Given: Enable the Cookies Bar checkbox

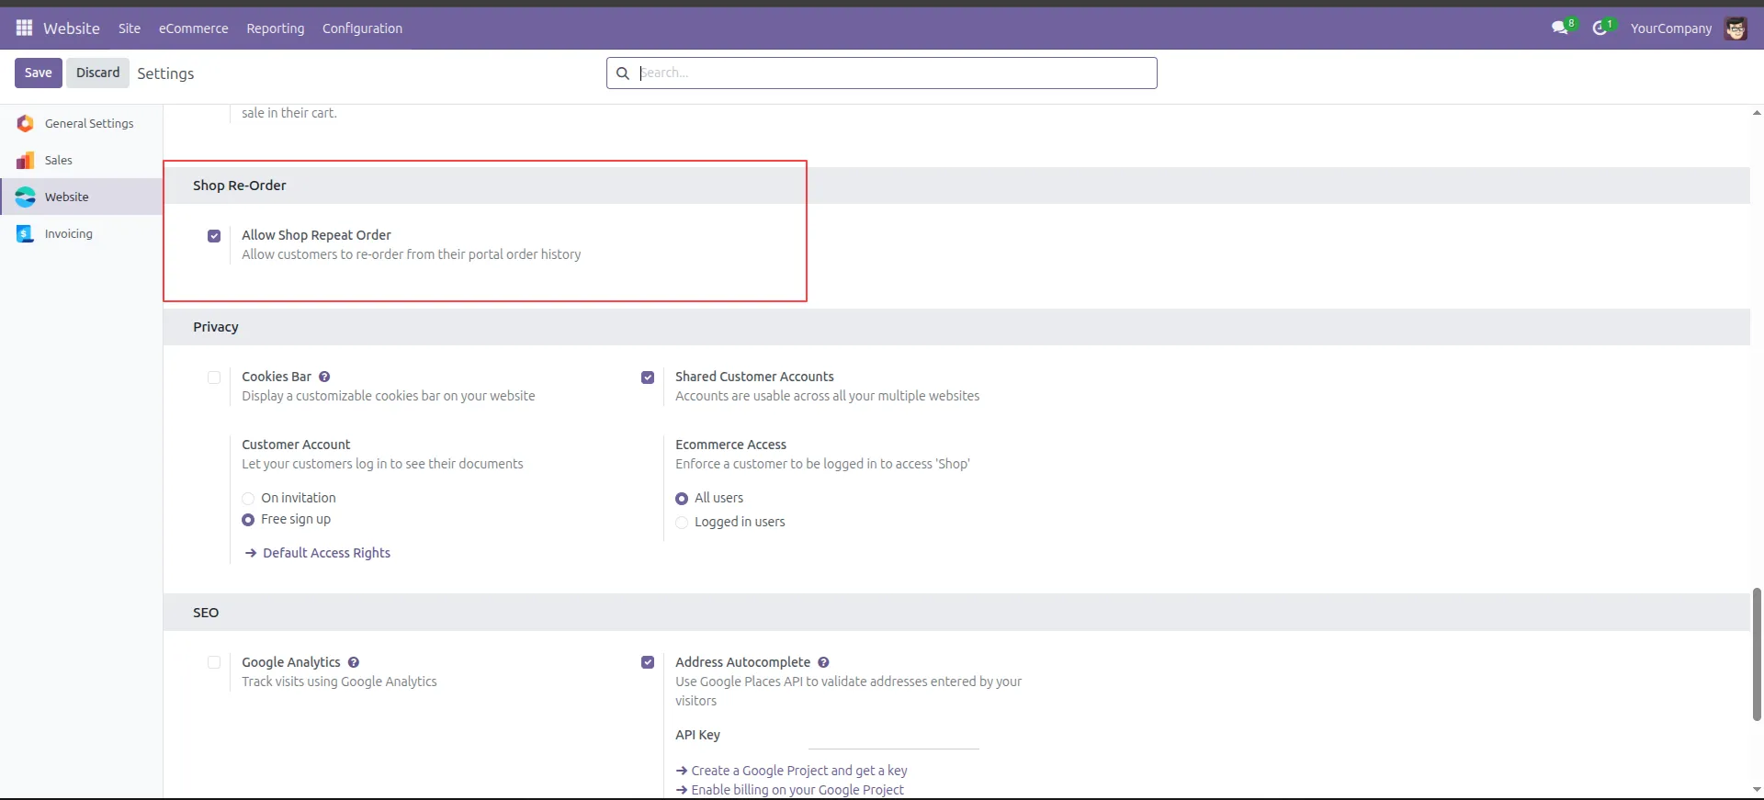Looking at the screenshot, I should pos(214,377).
